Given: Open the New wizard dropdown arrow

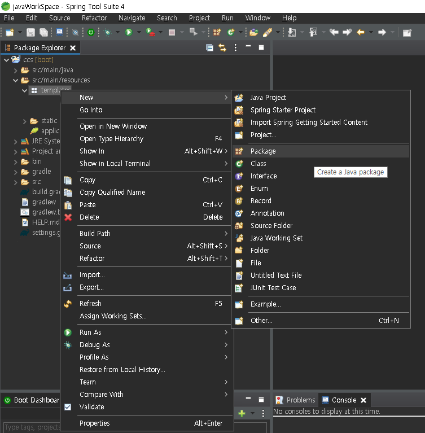Looking at the screenshot, I should coord(20,33).
